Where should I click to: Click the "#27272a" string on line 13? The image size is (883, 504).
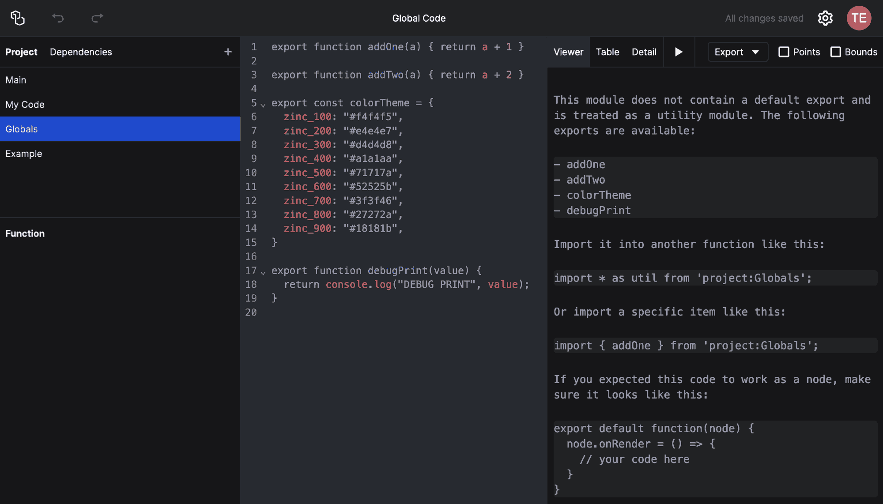tap(370, 214)
